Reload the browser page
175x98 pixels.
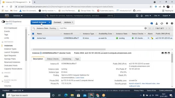[11, 7]
